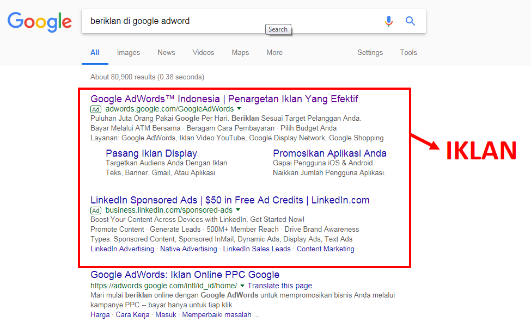The width and height of the screenshot is (531, 322).
Task: Expand dropdown arrow next to adwords.google.com/GoogleAdWords
Action: [x=239, y=109]
